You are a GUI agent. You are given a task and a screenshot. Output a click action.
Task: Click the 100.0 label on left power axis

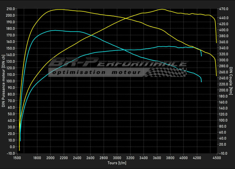(x=10, y=81)
